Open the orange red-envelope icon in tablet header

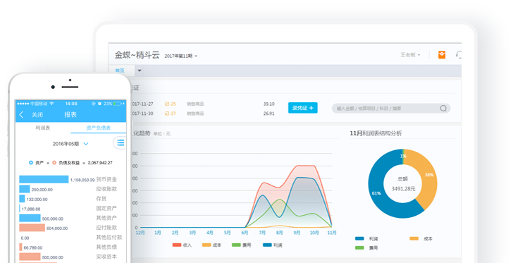click(442, 55)
